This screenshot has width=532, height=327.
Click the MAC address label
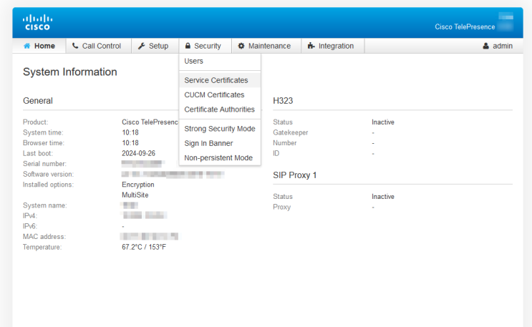tap(44, 237)
